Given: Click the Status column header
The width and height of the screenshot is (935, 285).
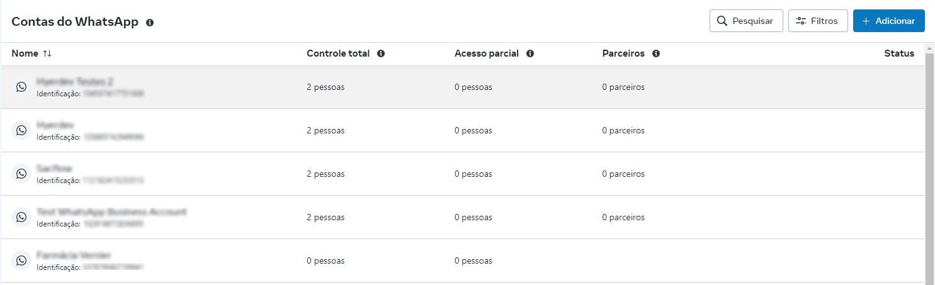Looking at the screenshot, I should click(898, 54).
